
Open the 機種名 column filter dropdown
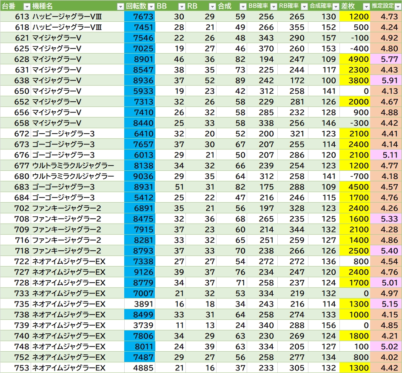120,6
